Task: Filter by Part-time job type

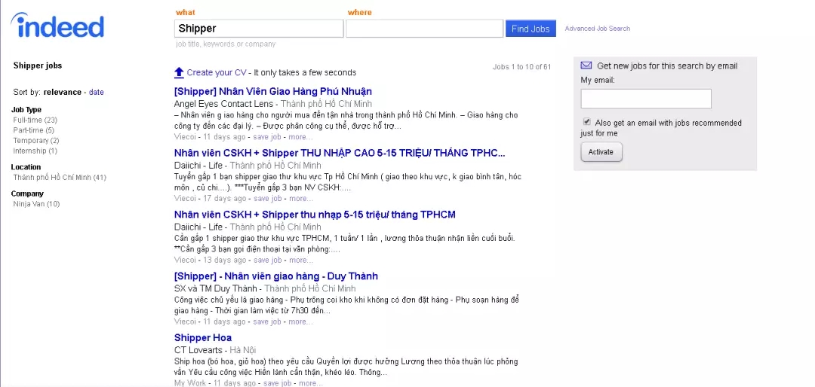Action: click(x=28, y=130)
